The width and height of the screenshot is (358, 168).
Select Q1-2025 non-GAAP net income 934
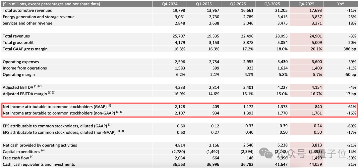click(x=215, y=113)
